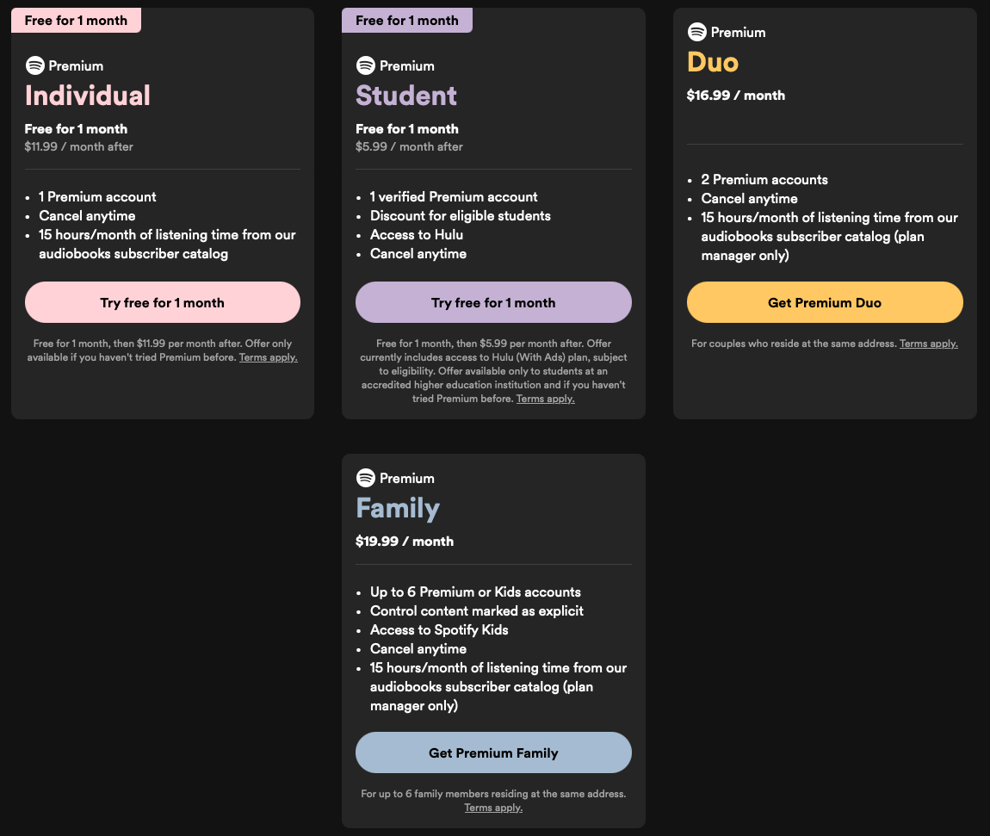The width and height of the screenshot is (990, 836).
Task: Click Spotify logo on Individual plan card
Action: [x=34, y=65]
